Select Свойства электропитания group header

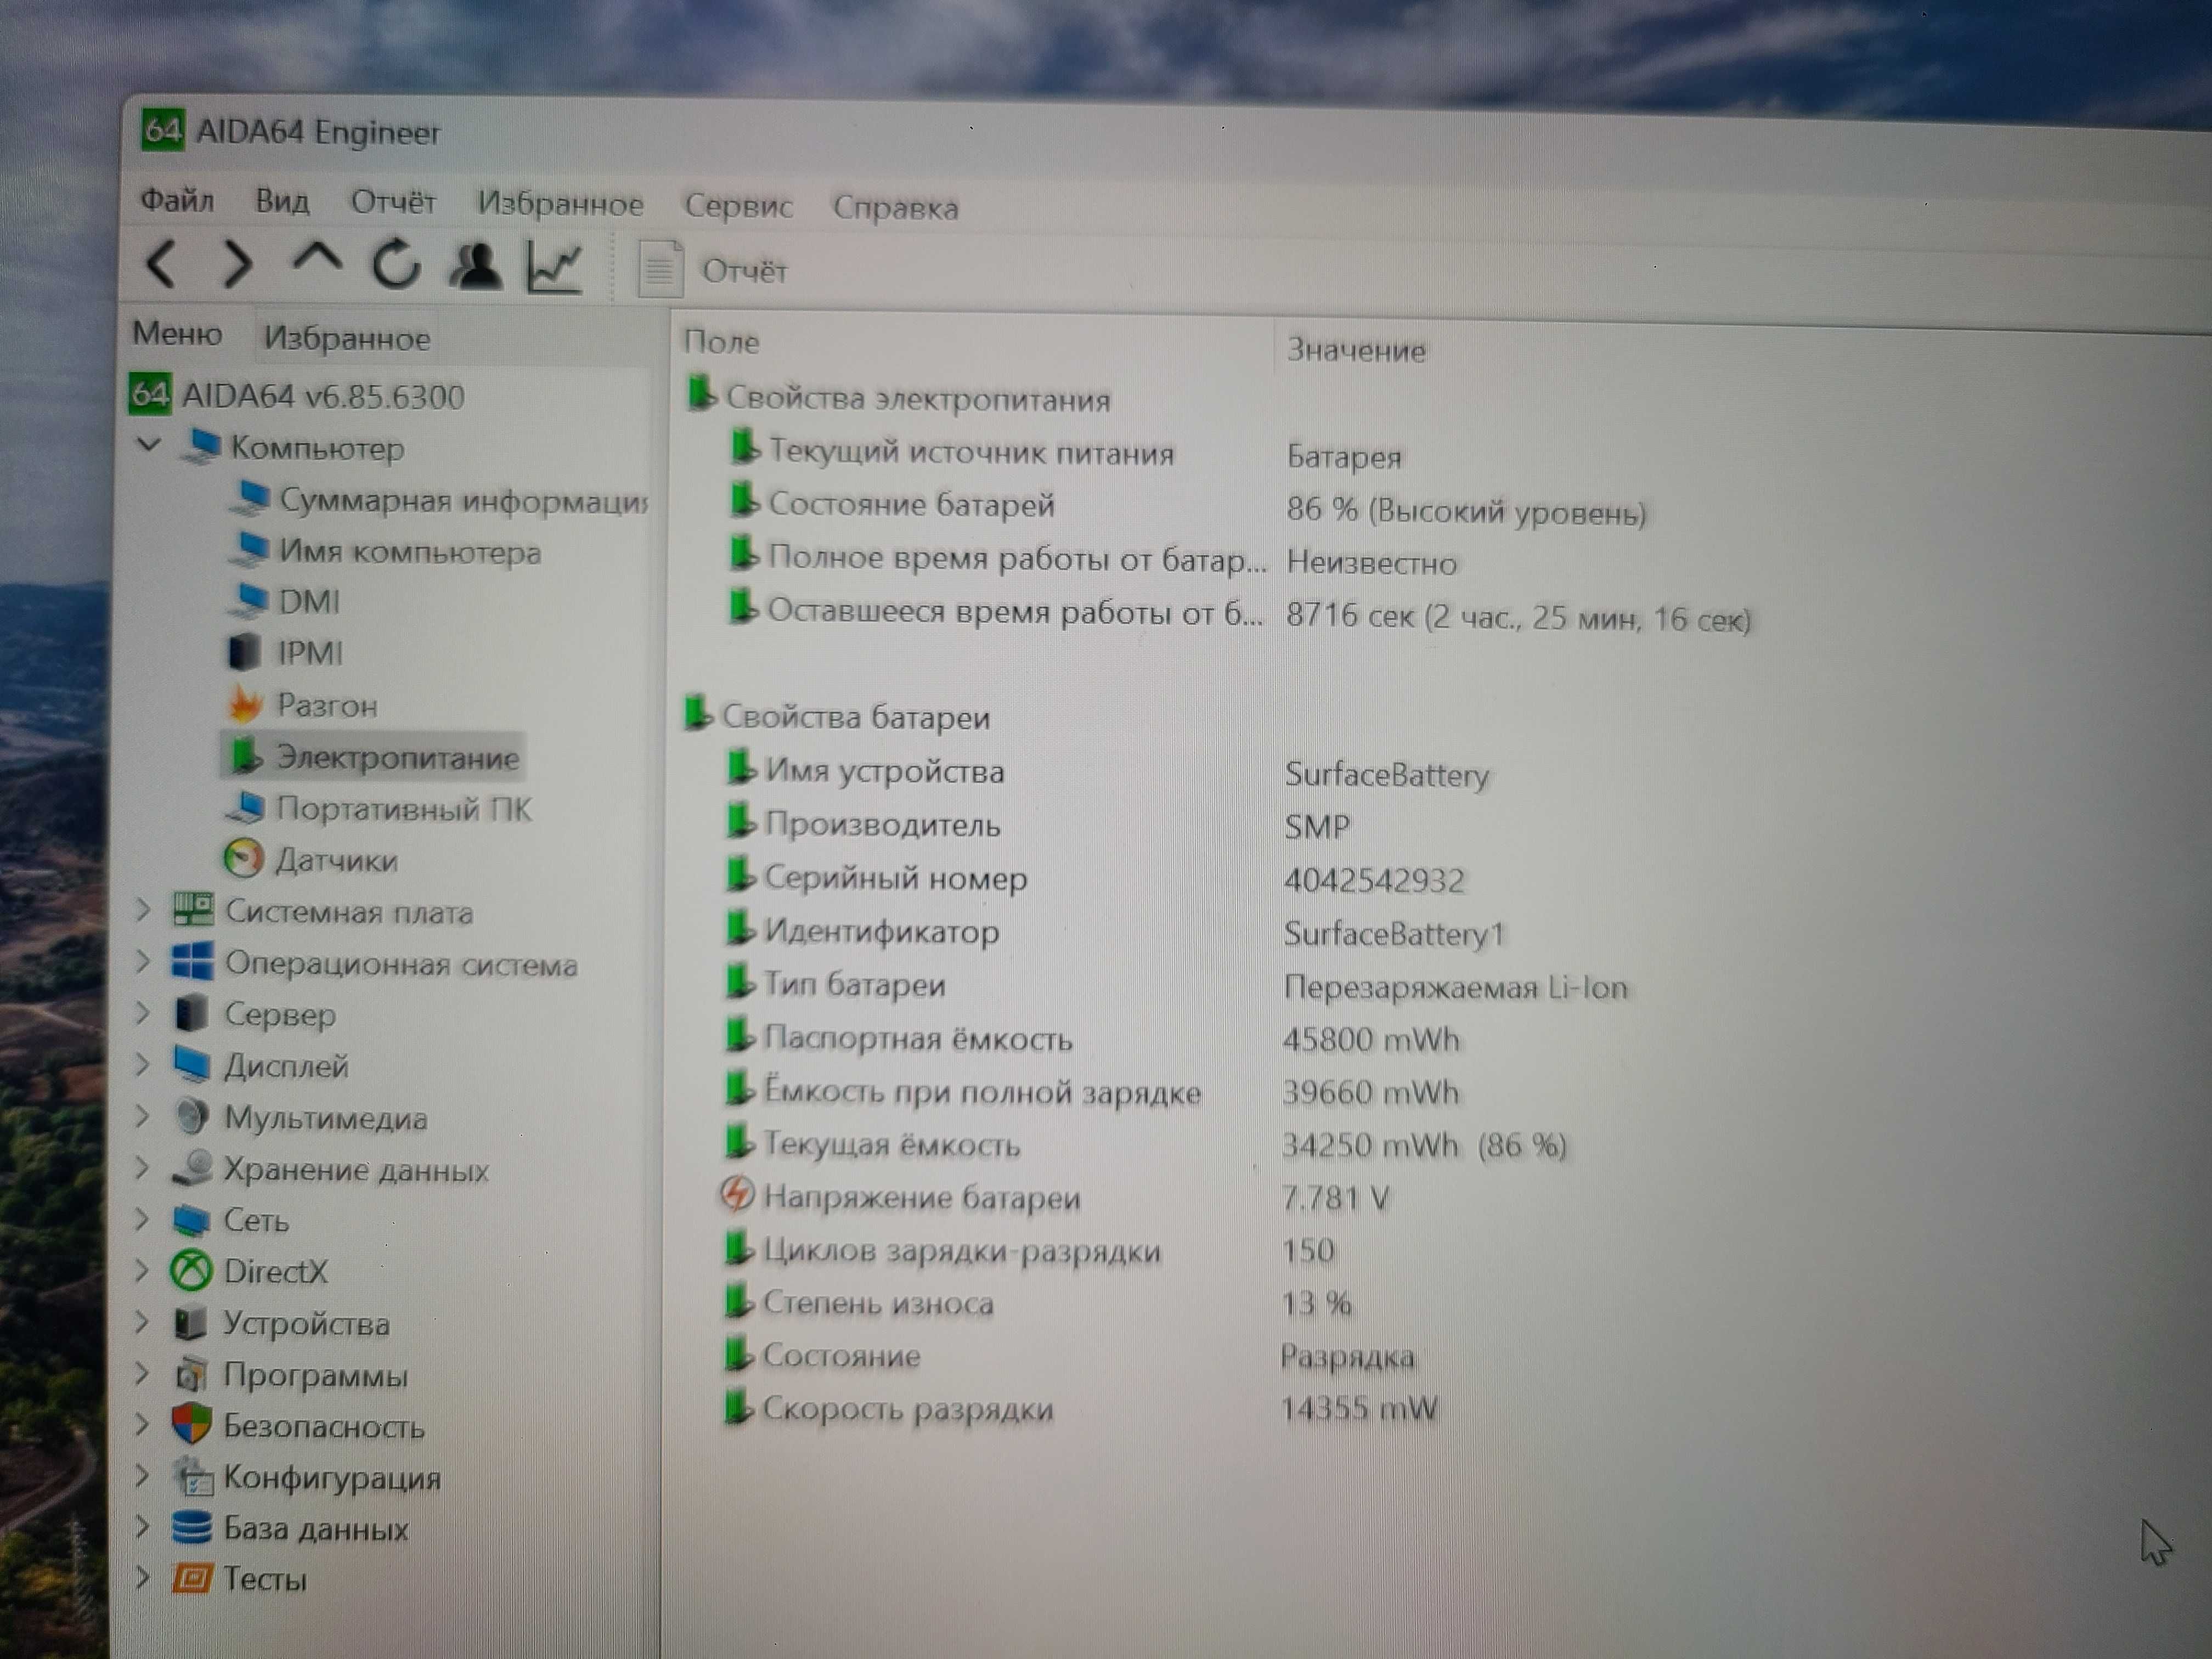click(x=899, y=397)
